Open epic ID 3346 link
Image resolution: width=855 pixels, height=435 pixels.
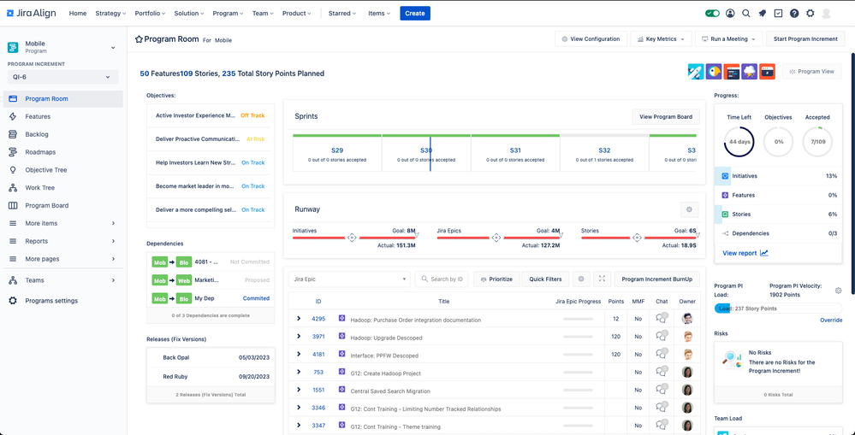[x=318, y=408]
